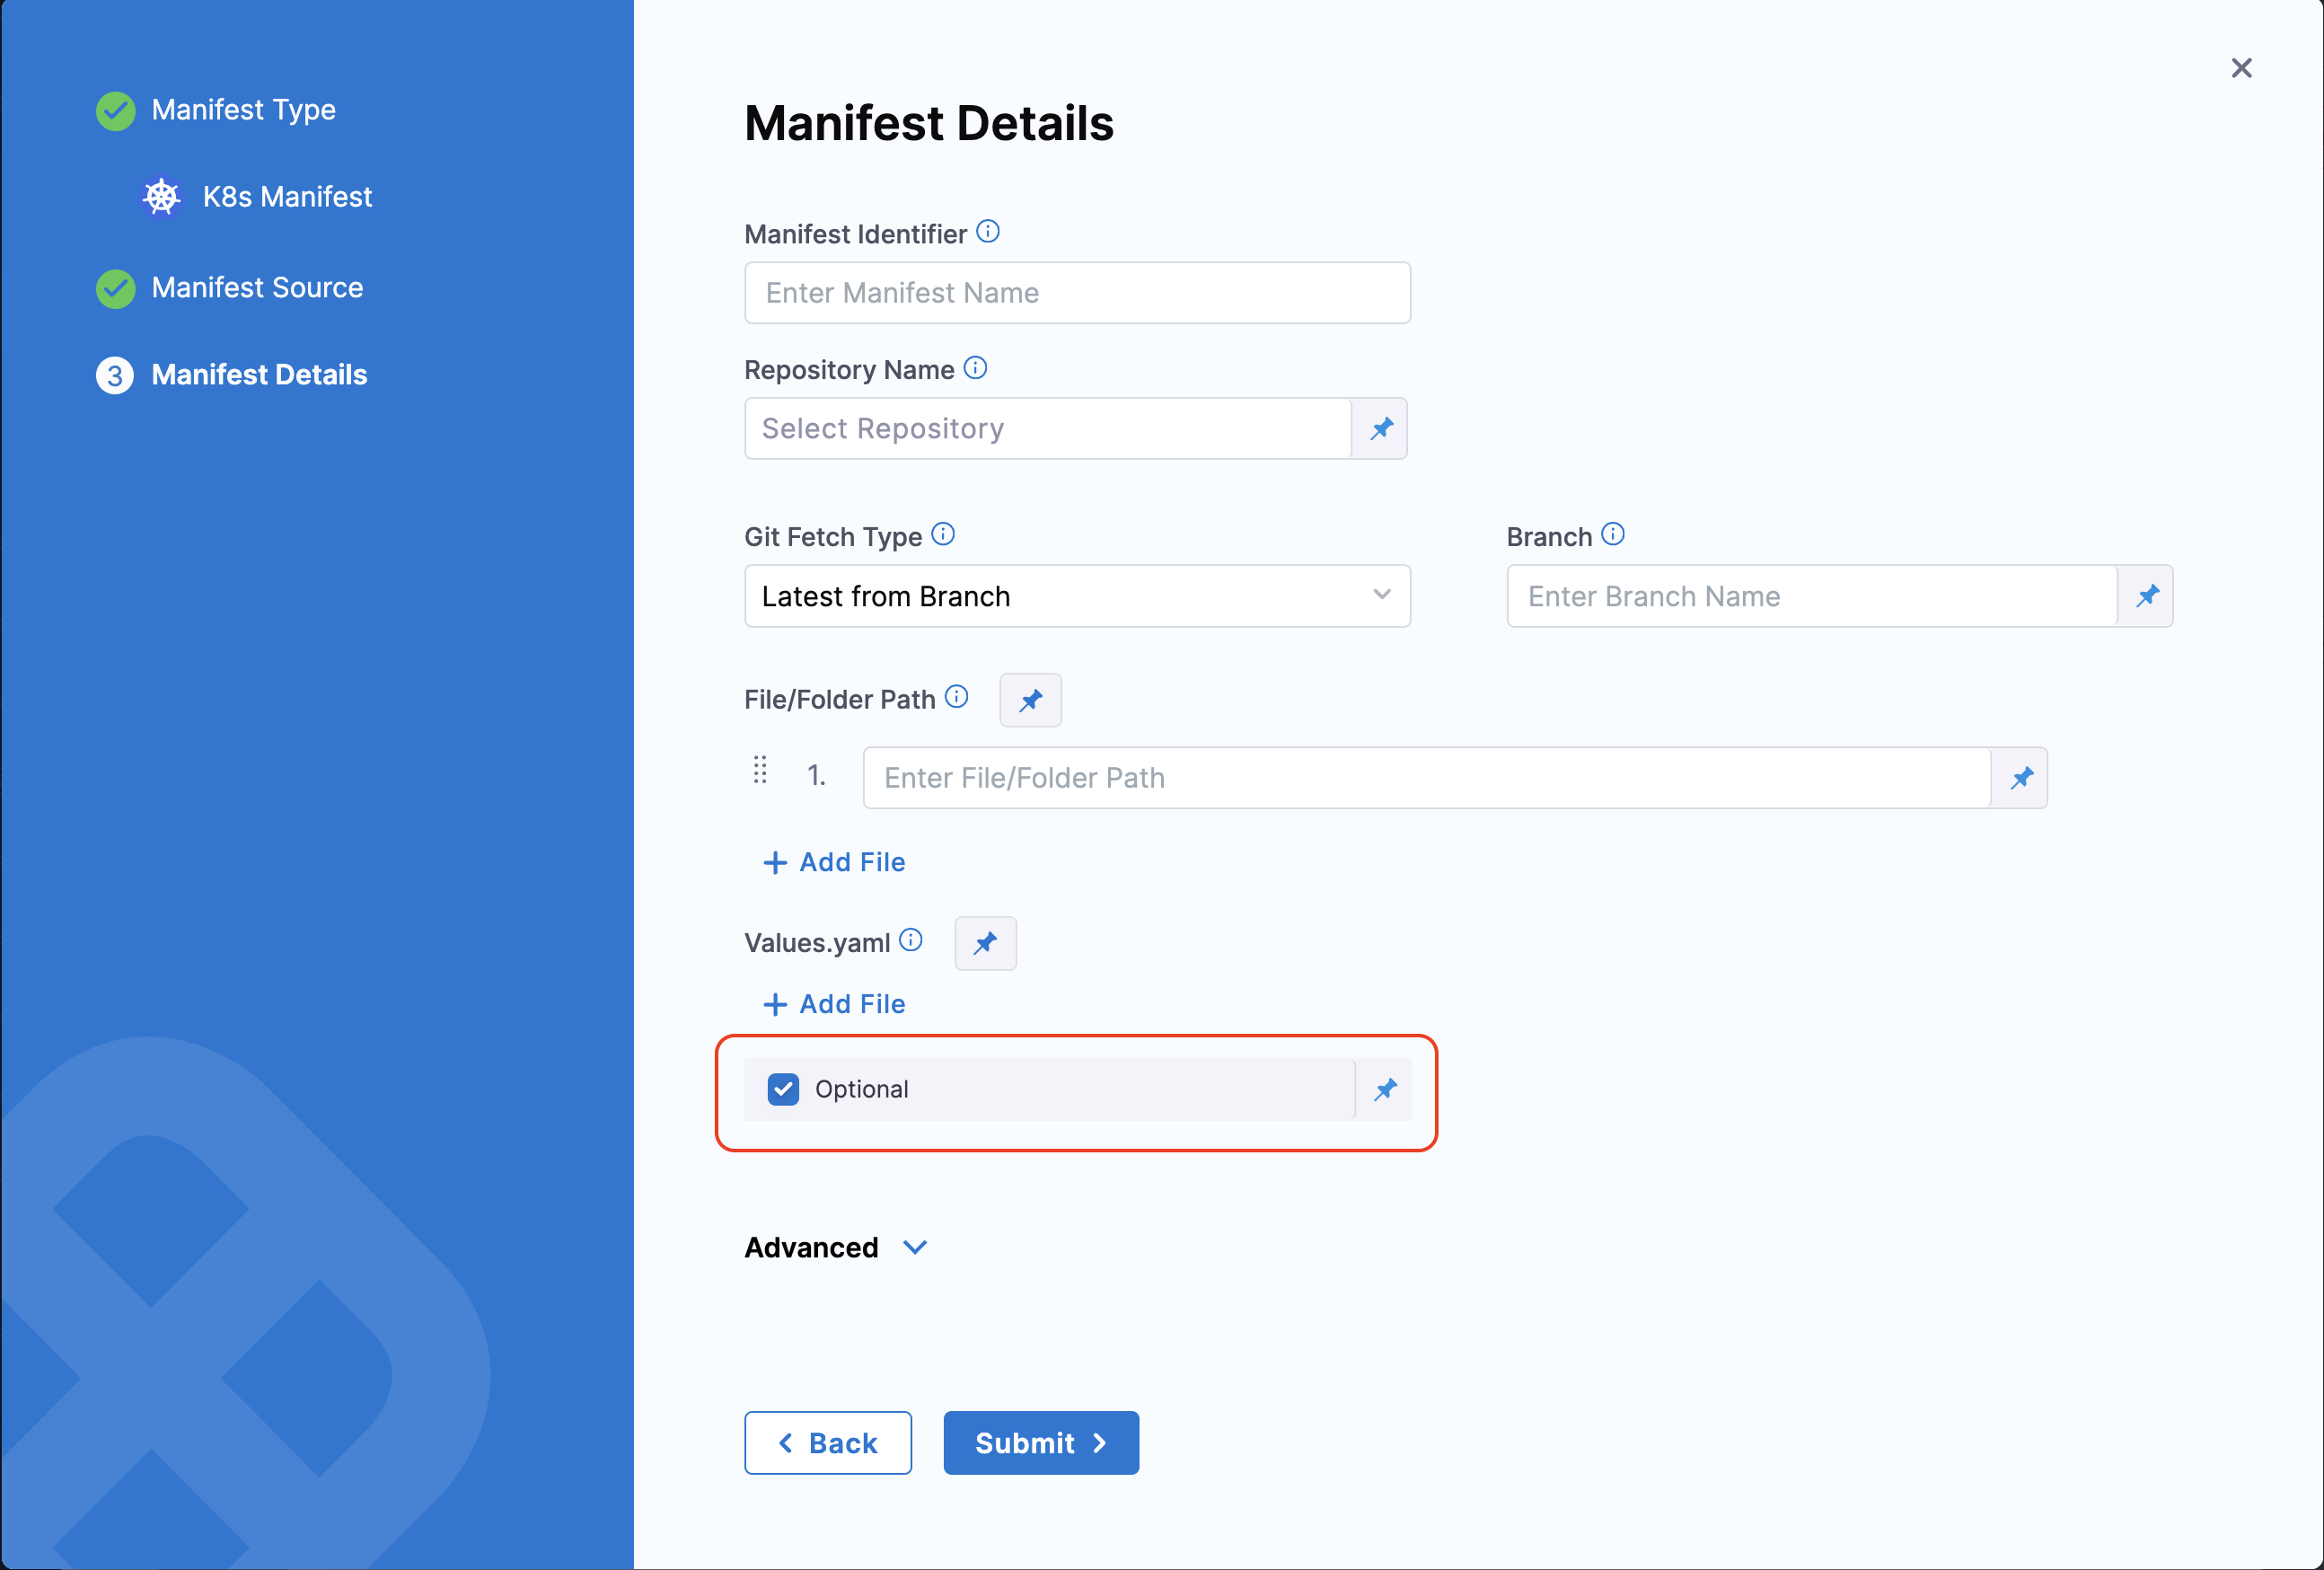Expand the Advanced section

tap(836, 1248)
